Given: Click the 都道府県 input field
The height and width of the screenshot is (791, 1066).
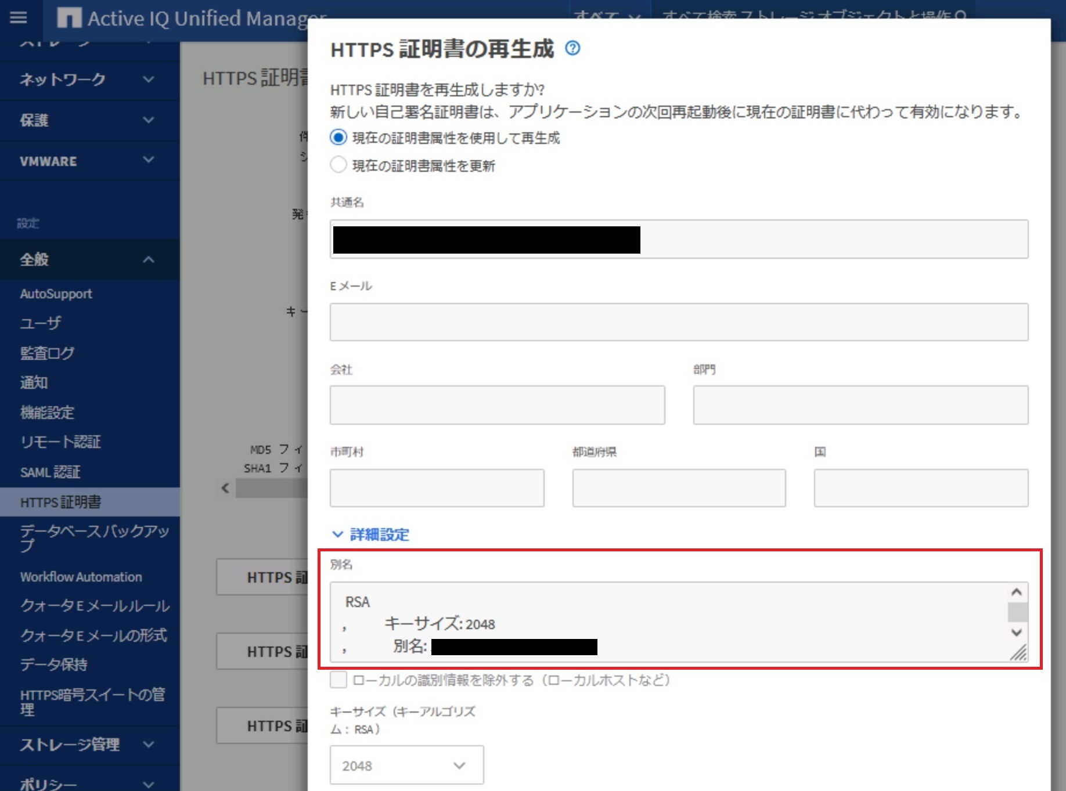Looking at the screenshot, I should (x=679, y=488).
